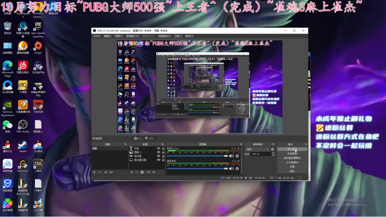Select the text source row in Sources
386x217 pixels.
(147, 149)
